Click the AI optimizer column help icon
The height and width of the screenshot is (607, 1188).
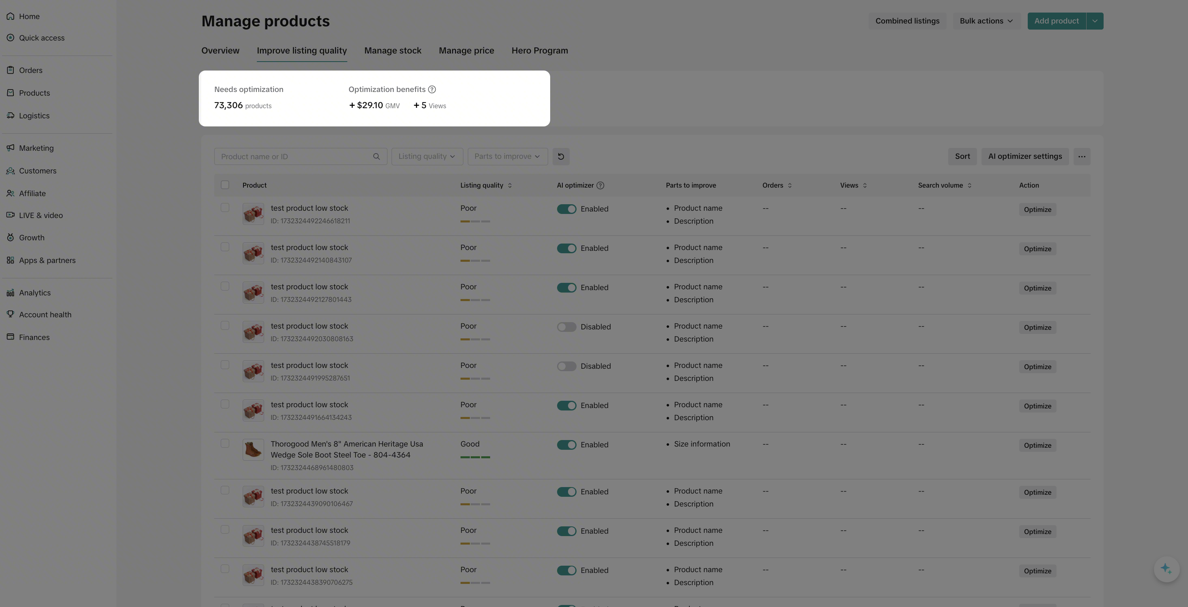[600, 186]
